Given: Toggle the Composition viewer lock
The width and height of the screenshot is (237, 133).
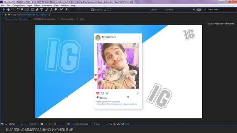Looking at the screenshot, I should click(x=9, y=15).
